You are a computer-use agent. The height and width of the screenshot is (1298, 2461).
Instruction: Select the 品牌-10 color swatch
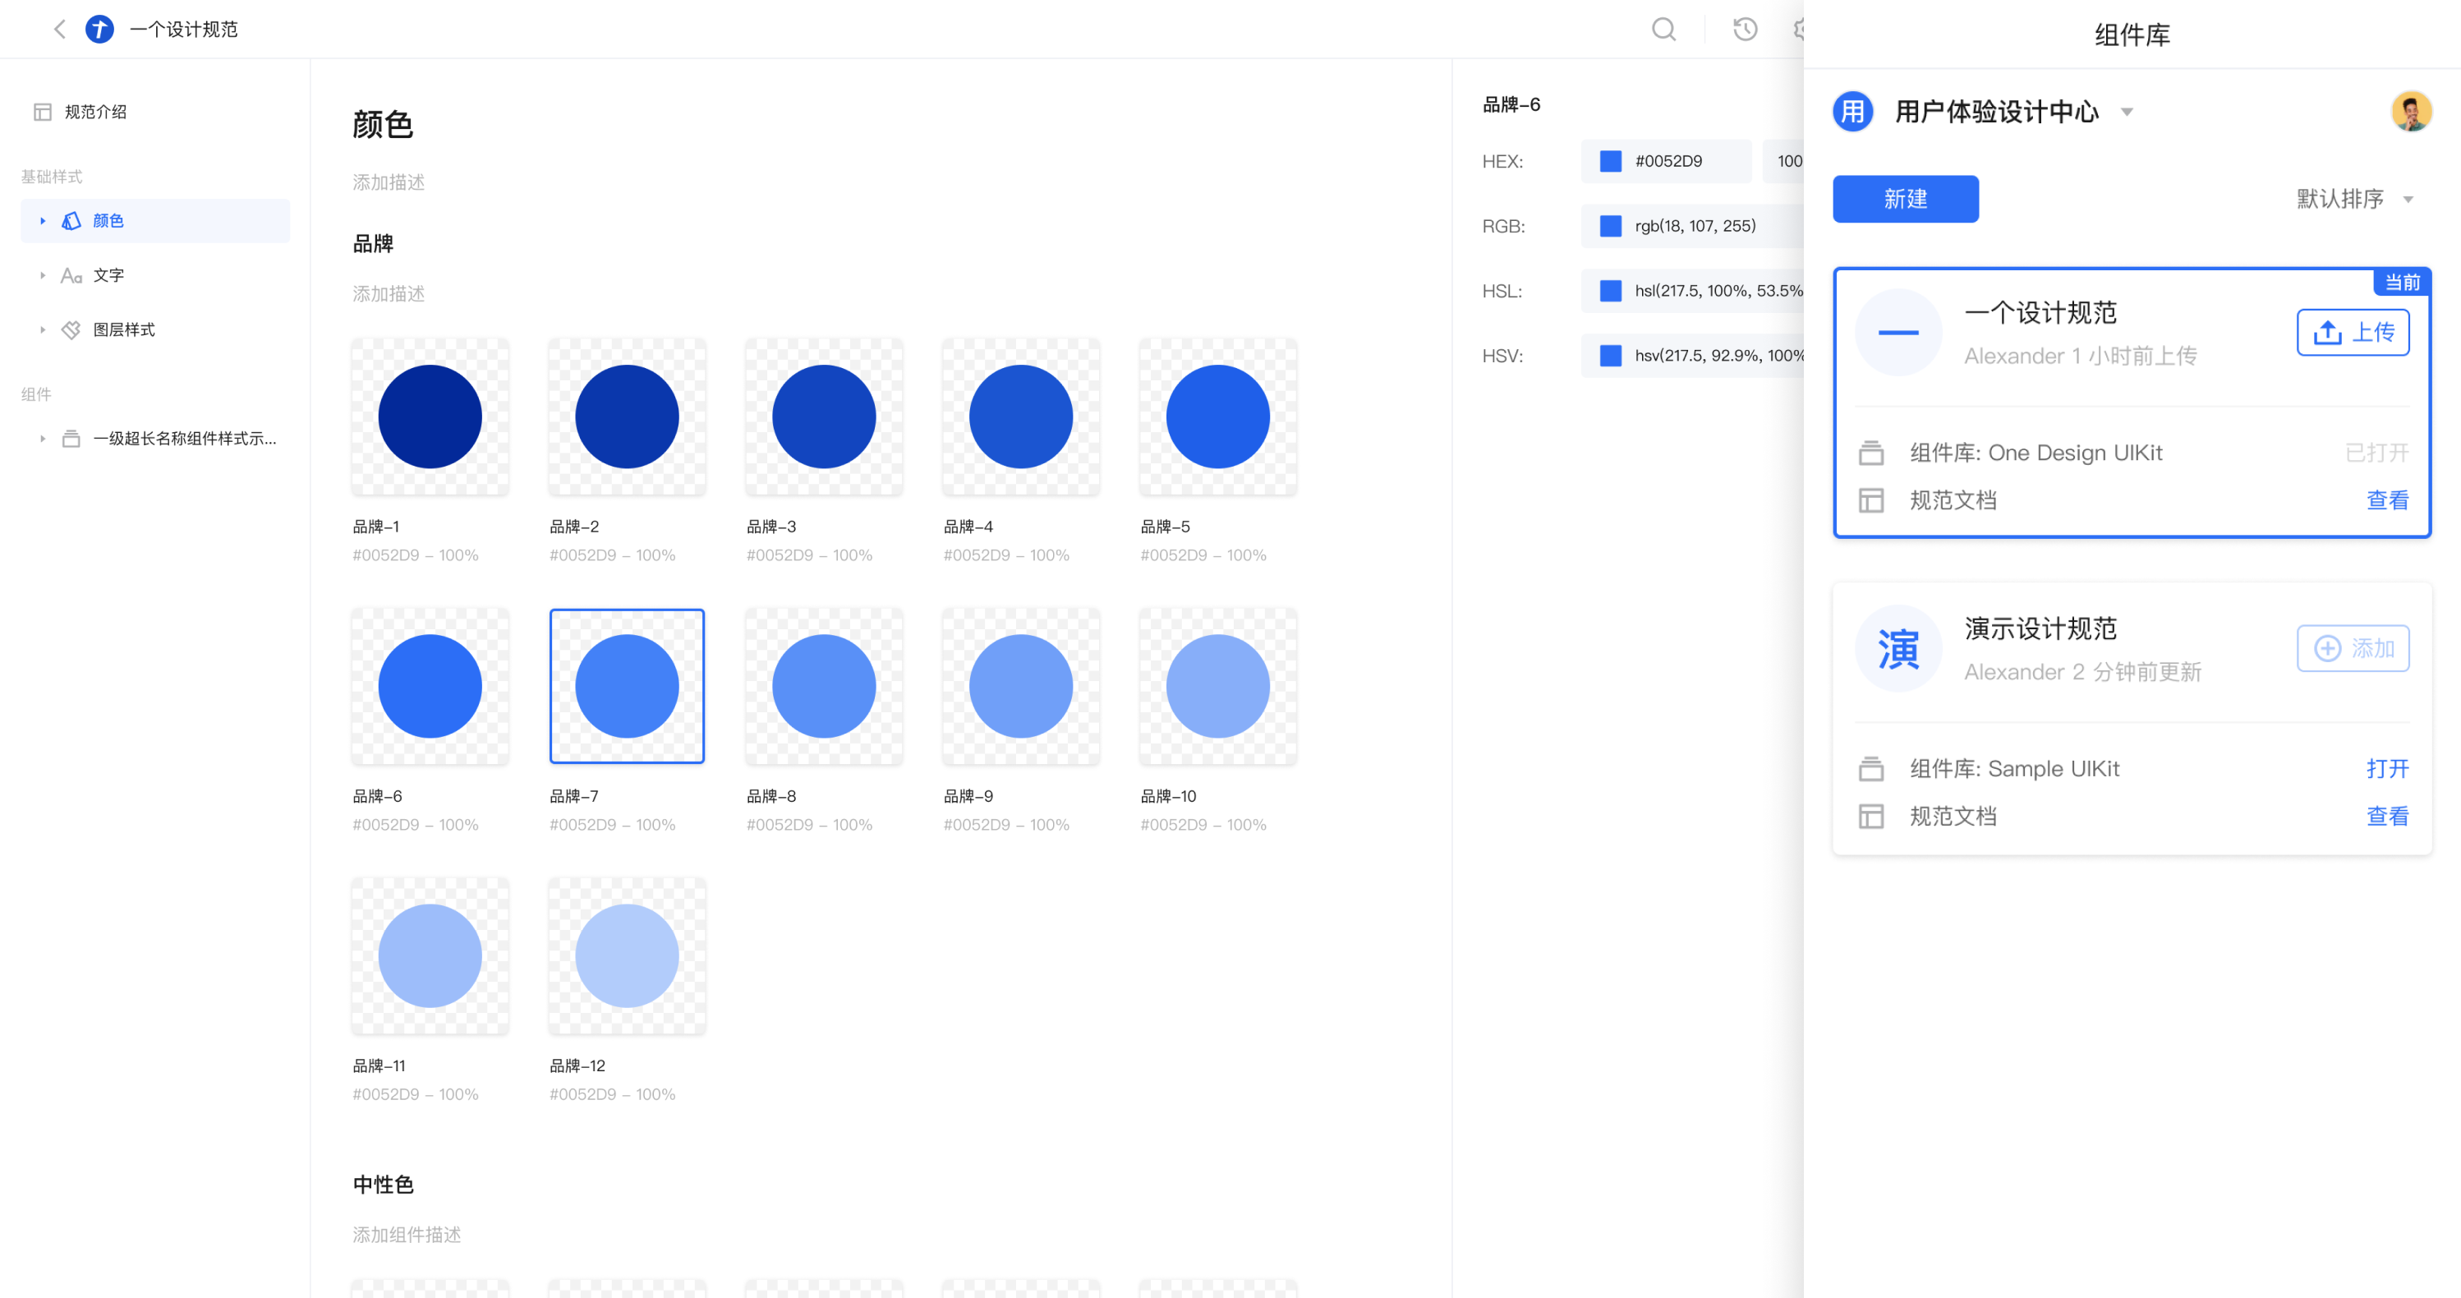click(x=1218, y=686)
